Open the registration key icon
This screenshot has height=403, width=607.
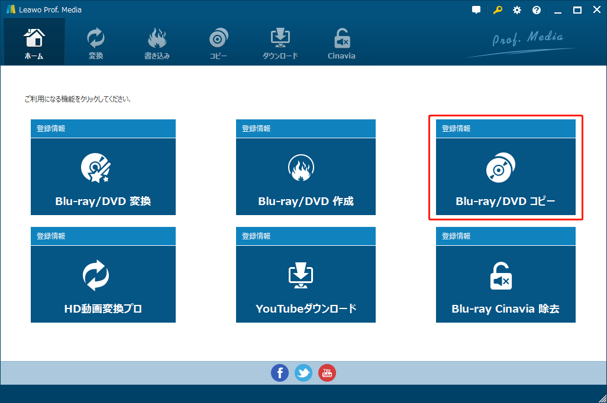point(498,10)
